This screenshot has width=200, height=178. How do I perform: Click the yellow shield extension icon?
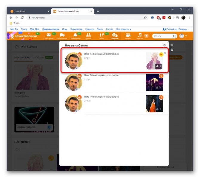(x=170, y=18)
